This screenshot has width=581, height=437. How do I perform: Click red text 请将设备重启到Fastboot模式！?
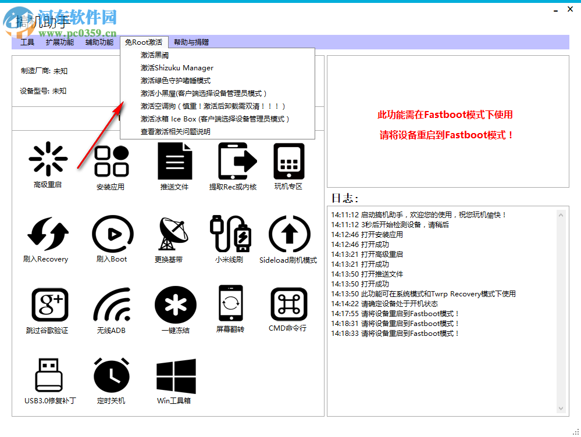click(447, 135)
